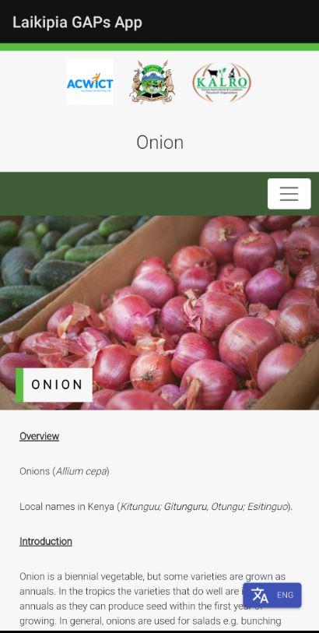Screen dimensions: 319x633
Task: Open the underlined Introduction heading
Action: click(46, 541)
